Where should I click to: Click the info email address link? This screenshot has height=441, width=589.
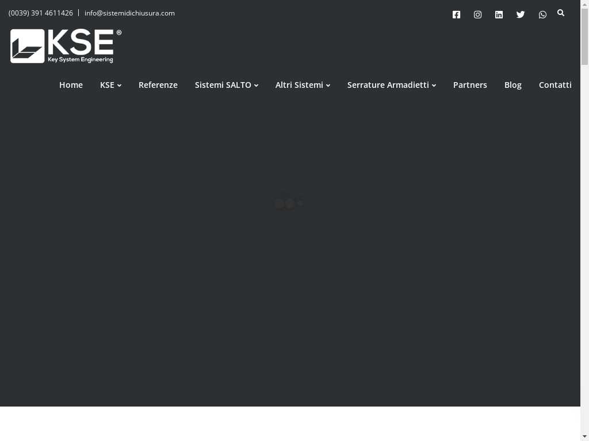point(129,13)
